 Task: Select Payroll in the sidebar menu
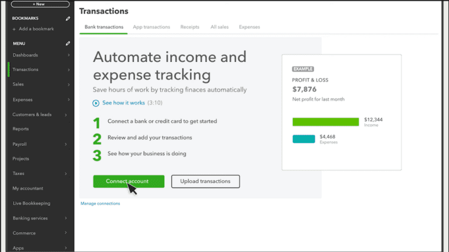coord(19,144)
